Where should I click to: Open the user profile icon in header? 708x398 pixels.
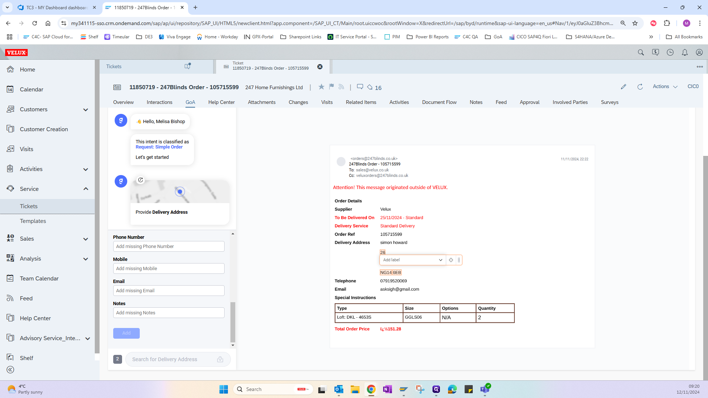(x=699, y=53)
